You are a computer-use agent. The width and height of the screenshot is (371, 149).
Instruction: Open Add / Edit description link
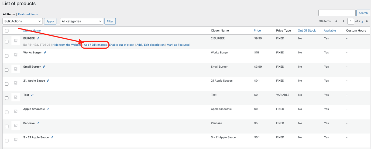tap(150, 45)
